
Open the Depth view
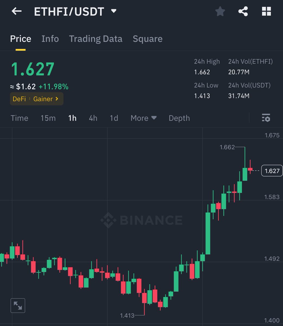179,118
